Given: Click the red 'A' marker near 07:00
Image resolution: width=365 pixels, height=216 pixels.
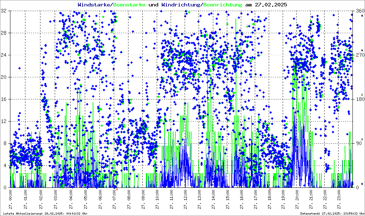Looking at the screenshot, I should click(117, 189).
